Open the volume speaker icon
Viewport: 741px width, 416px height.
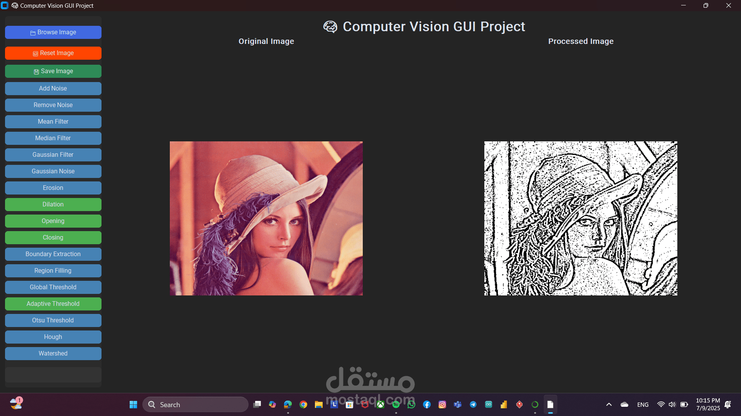click(672, 404)
